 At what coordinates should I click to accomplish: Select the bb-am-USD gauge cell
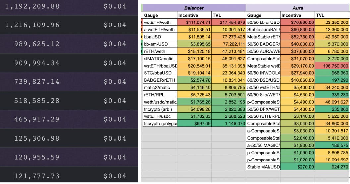click(160, 44)
